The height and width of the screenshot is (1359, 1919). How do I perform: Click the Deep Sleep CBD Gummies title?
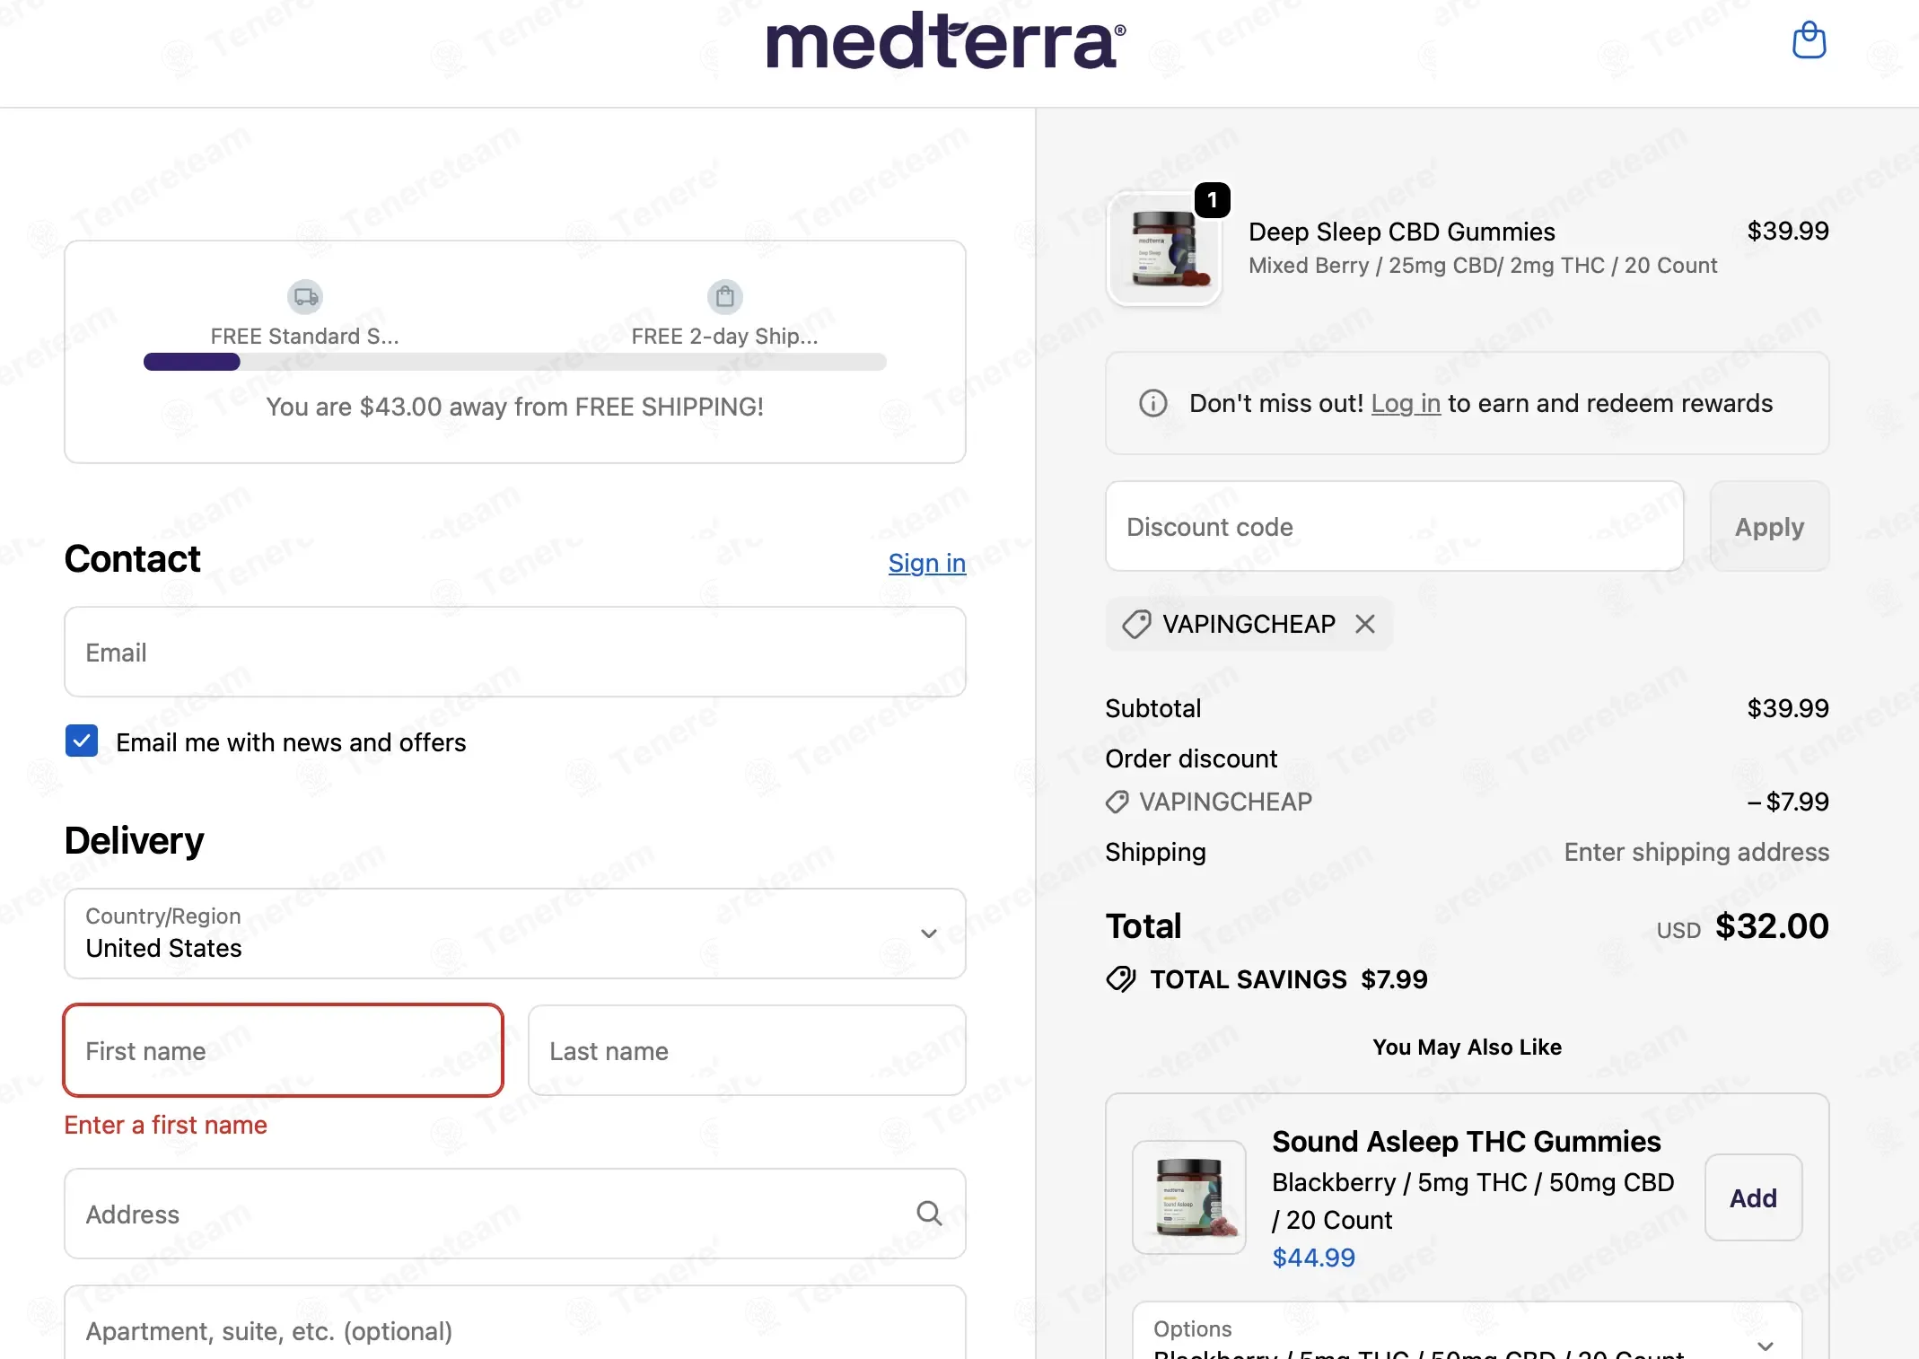pyautogui.click(x=1401, y=232)
